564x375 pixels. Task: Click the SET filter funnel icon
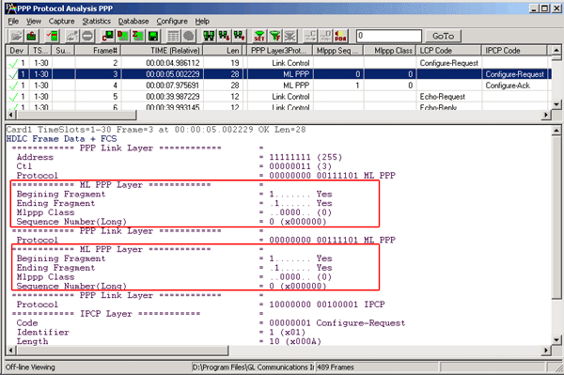(259, 36)
